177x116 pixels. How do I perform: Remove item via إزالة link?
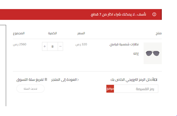click(x=136, y=54)
